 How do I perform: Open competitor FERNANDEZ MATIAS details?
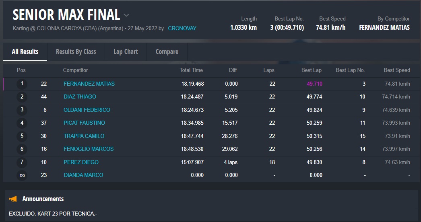pyautogui.click(x=89, y=84)
